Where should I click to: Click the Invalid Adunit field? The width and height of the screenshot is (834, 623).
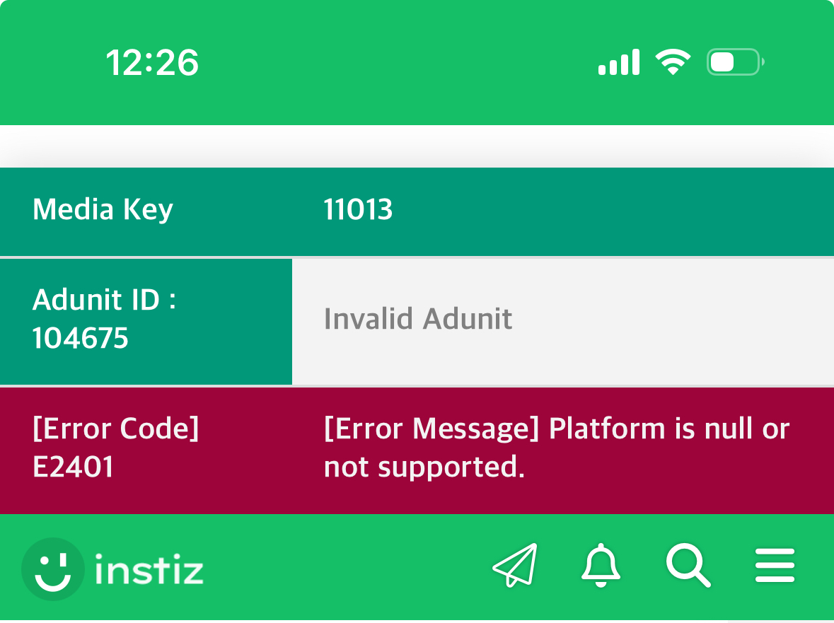563,322
